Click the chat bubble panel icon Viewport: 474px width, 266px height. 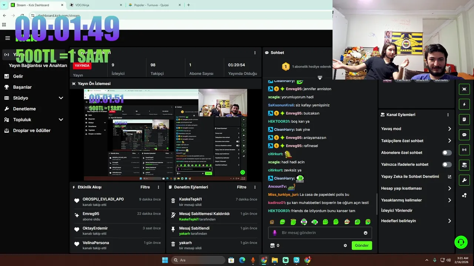[x=464, y=135]
